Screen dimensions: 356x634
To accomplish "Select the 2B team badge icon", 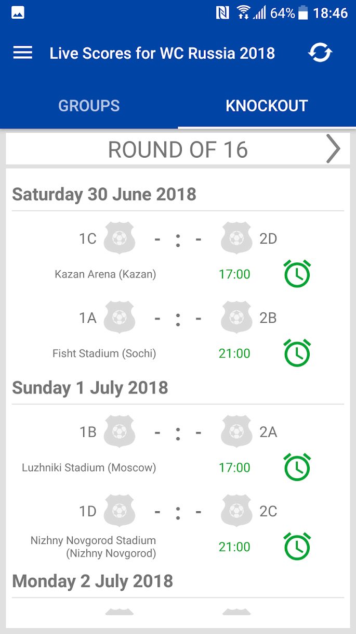I will pos(236,318).
